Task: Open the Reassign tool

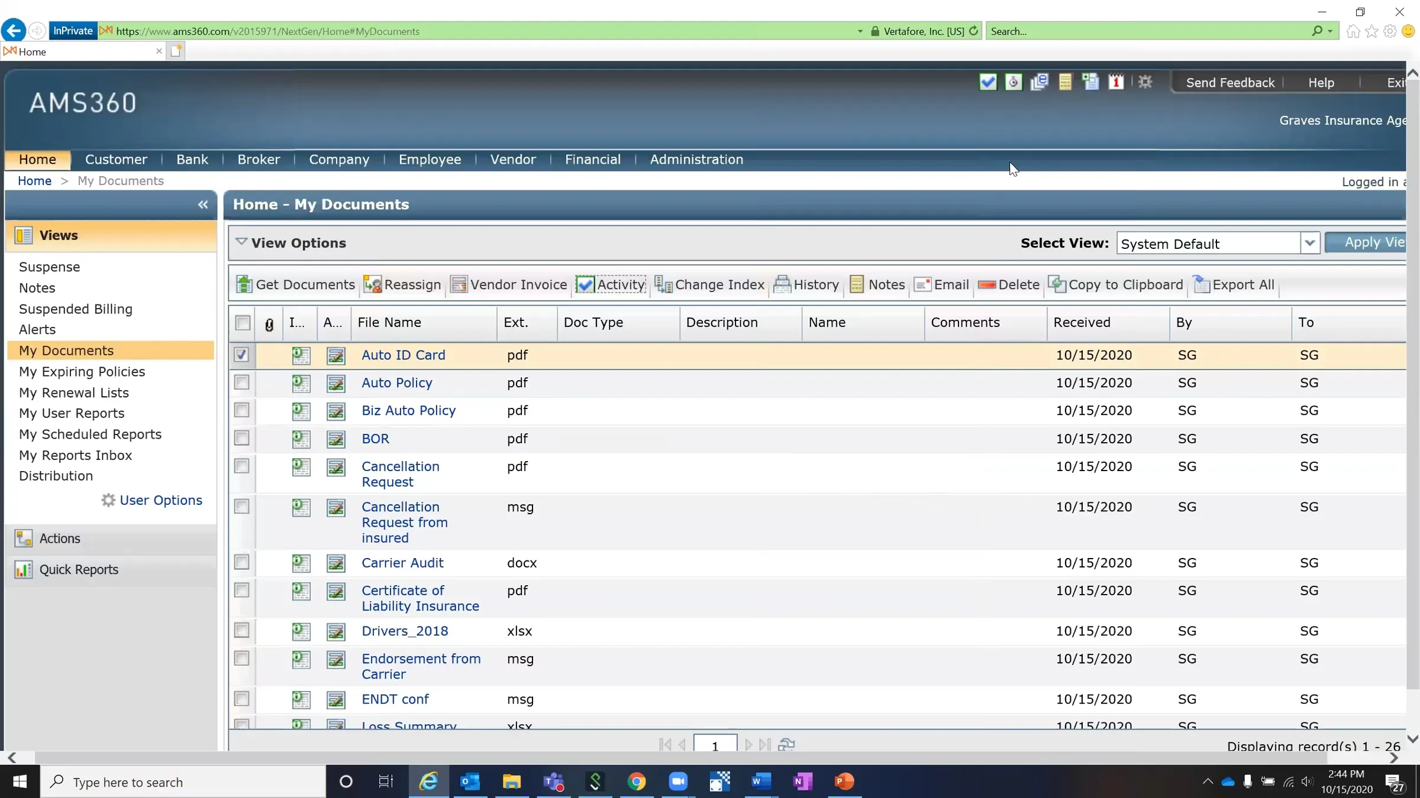Action: [402, 284]
